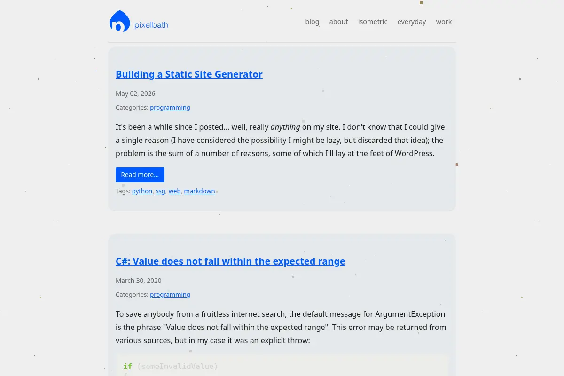
Task: Open the about menu item
Action: pyautogui.click(x=338, y=22)
